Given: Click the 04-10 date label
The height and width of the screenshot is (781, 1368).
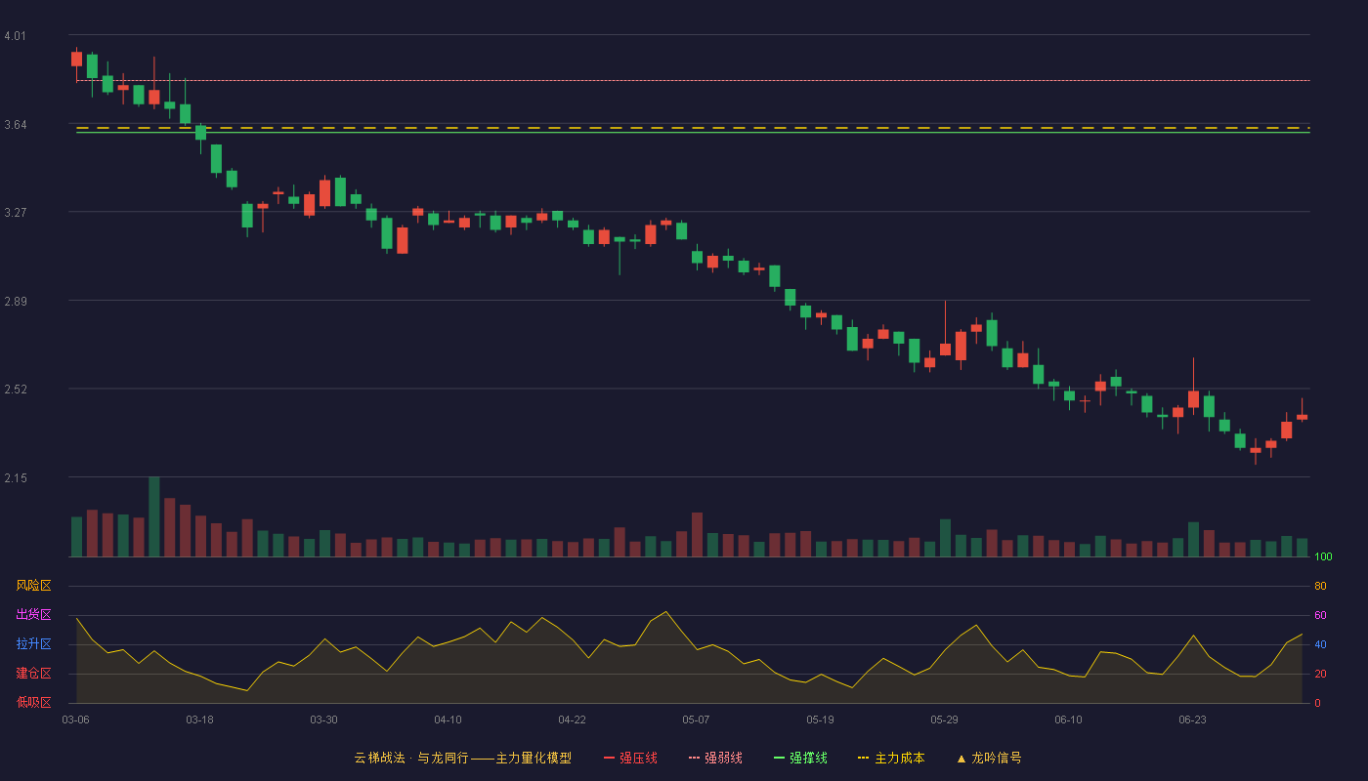Looking at the screenshot, I should [x=448, y=719].
